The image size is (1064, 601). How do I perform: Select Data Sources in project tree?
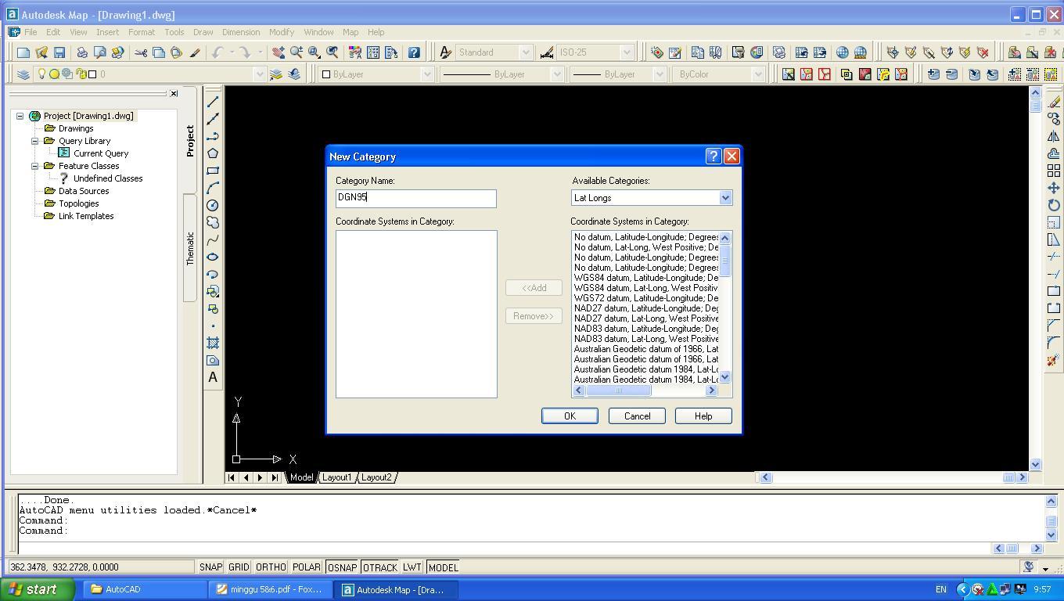[x=84, y=191]
